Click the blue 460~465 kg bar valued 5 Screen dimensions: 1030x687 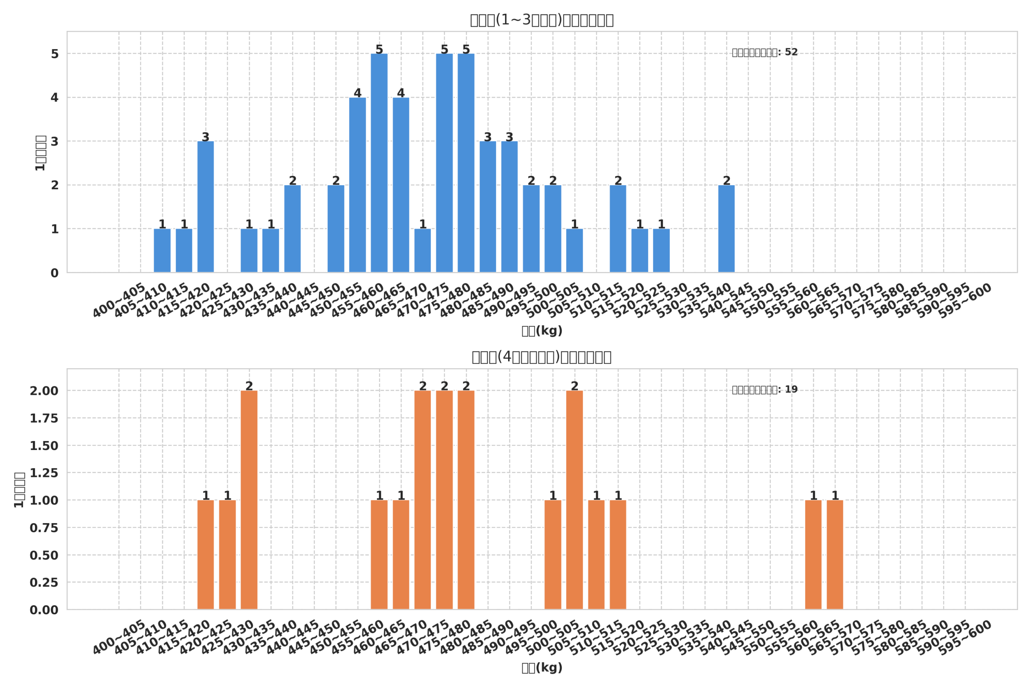coord(379,163)
